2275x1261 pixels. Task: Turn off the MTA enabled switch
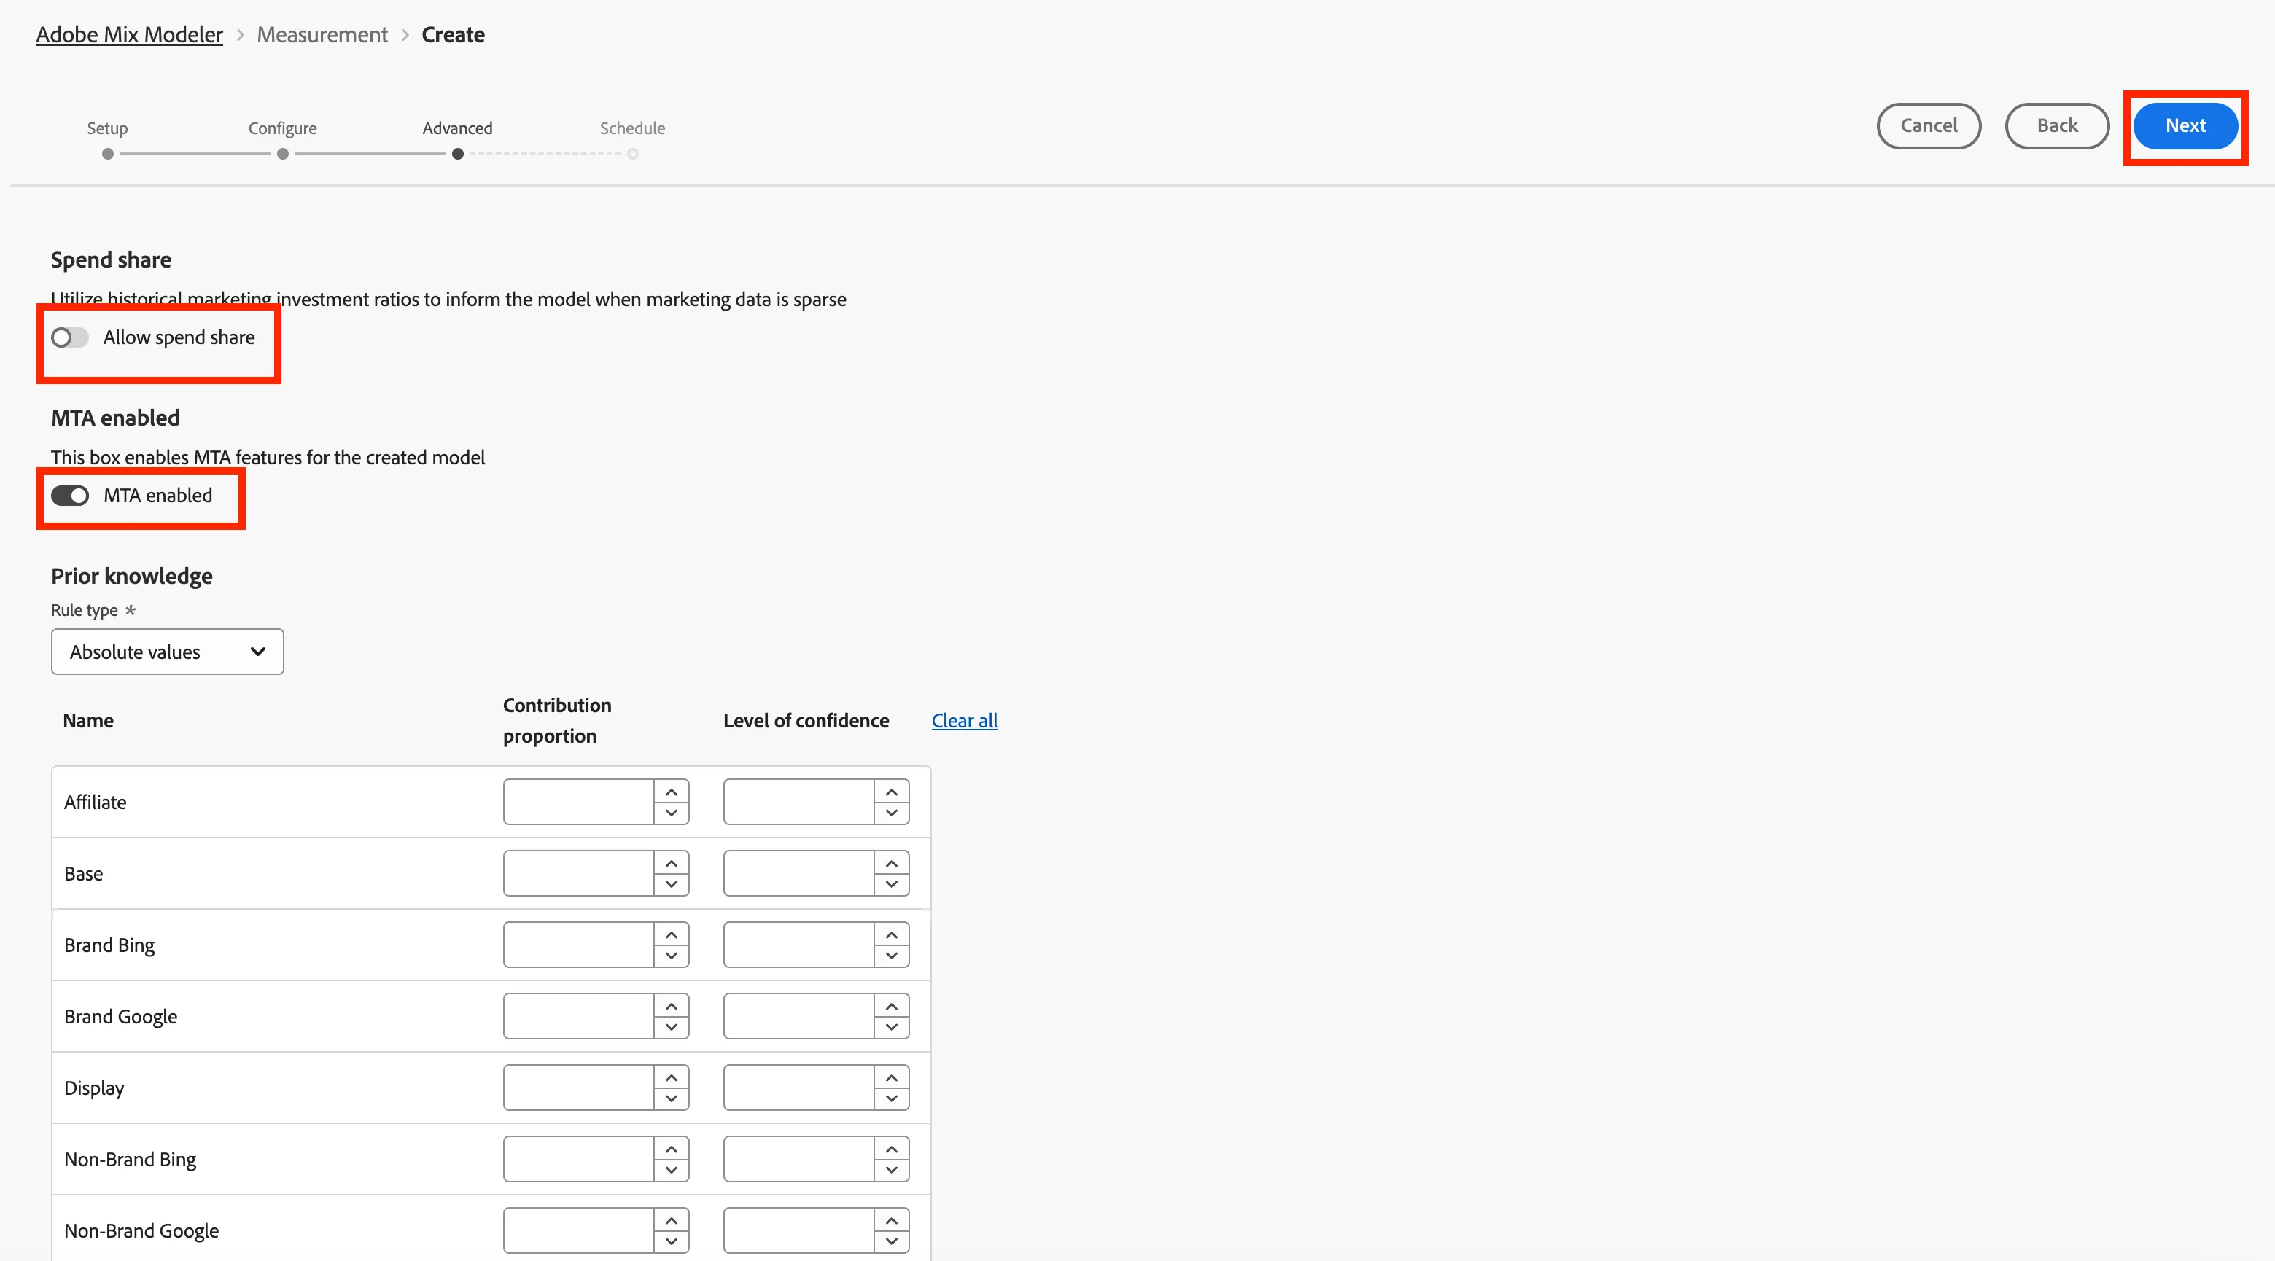[x=70, y=496]
